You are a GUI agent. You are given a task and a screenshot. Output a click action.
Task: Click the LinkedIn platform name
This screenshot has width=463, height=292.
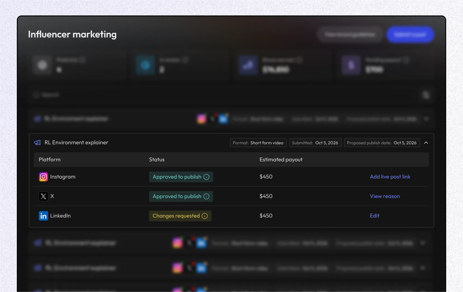tap(60, 216)
